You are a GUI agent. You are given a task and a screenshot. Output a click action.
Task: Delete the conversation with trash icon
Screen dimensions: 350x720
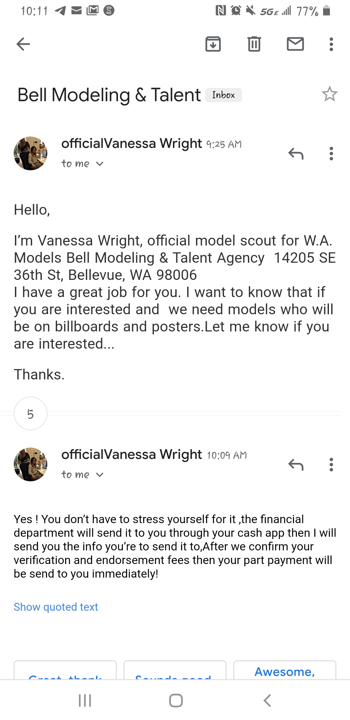[254, 44]
